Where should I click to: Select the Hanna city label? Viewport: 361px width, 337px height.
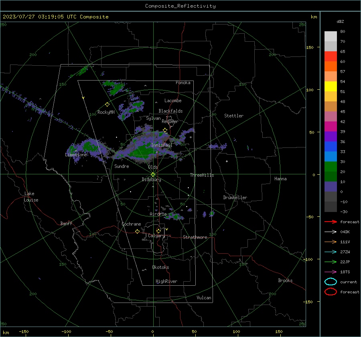click(x=280, y=178)
